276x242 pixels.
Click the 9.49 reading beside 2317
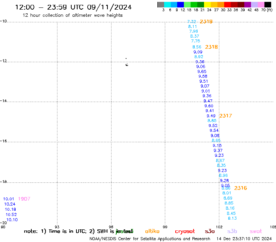(211, 116)
